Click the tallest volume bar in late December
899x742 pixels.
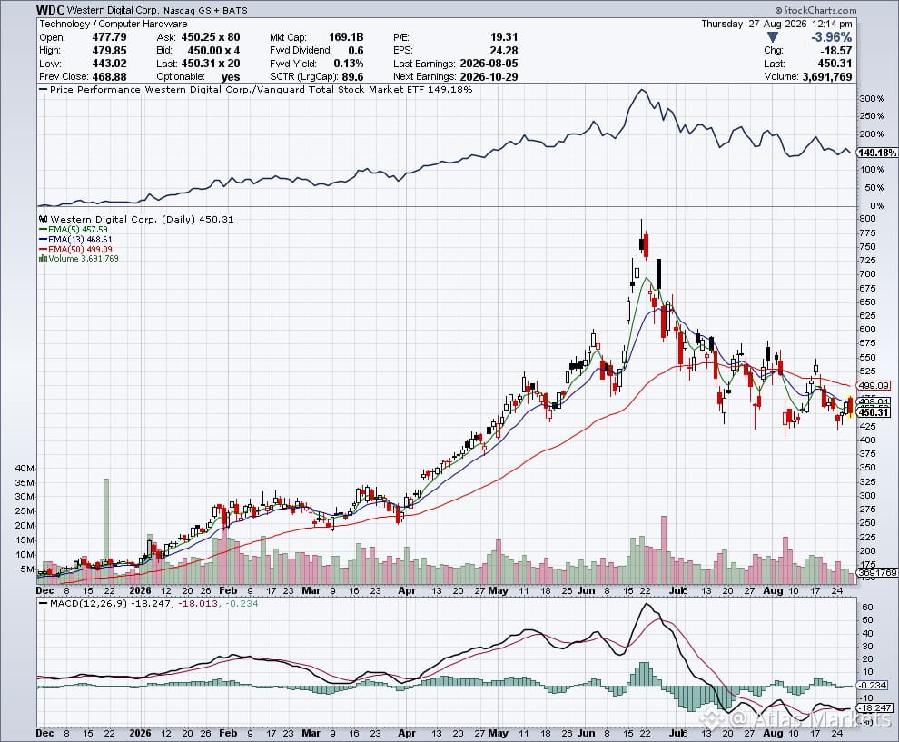click(x=106, y=531)
